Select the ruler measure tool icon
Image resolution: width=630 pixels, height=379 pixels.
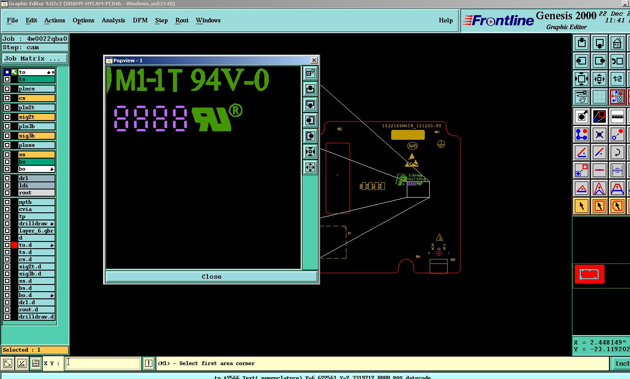point(617,116)
